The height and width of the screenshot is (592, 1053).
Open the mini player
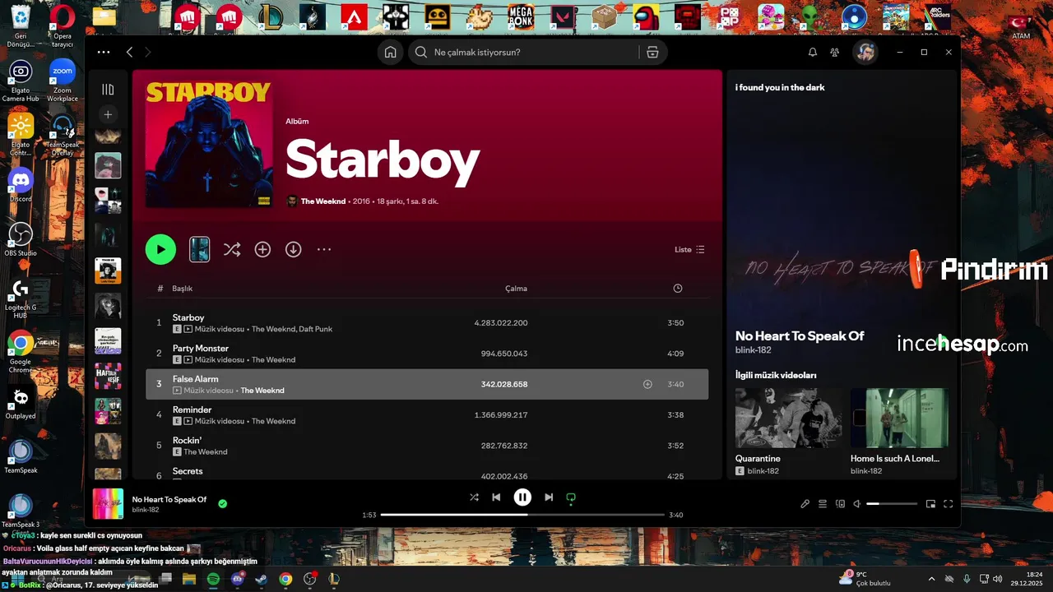point(930,503)
